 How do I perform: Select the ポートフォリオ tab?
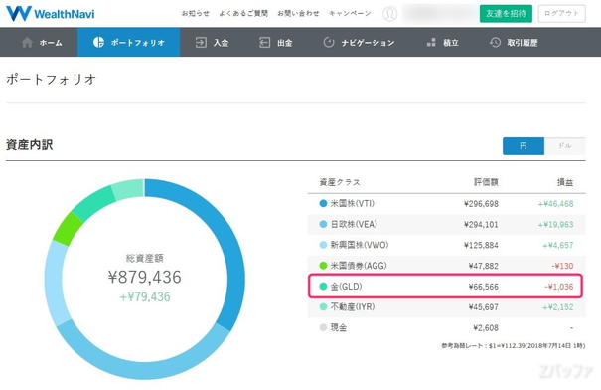pos(128,42)
